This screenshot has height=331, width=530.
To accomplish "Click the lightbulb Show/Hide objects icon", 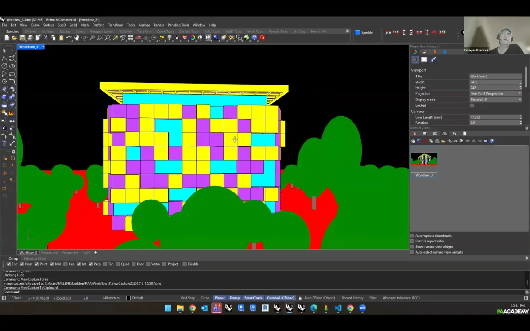I will (169, 38).
